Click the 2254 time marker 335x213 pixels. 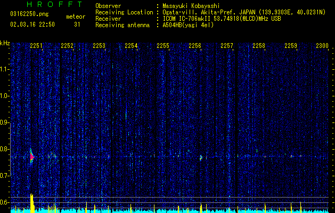tap(131, 46)
